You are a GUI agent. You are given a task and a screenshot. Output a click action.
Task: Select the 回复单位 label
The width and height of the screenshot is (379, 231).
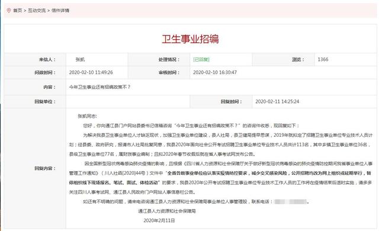[x=45, y=101]
